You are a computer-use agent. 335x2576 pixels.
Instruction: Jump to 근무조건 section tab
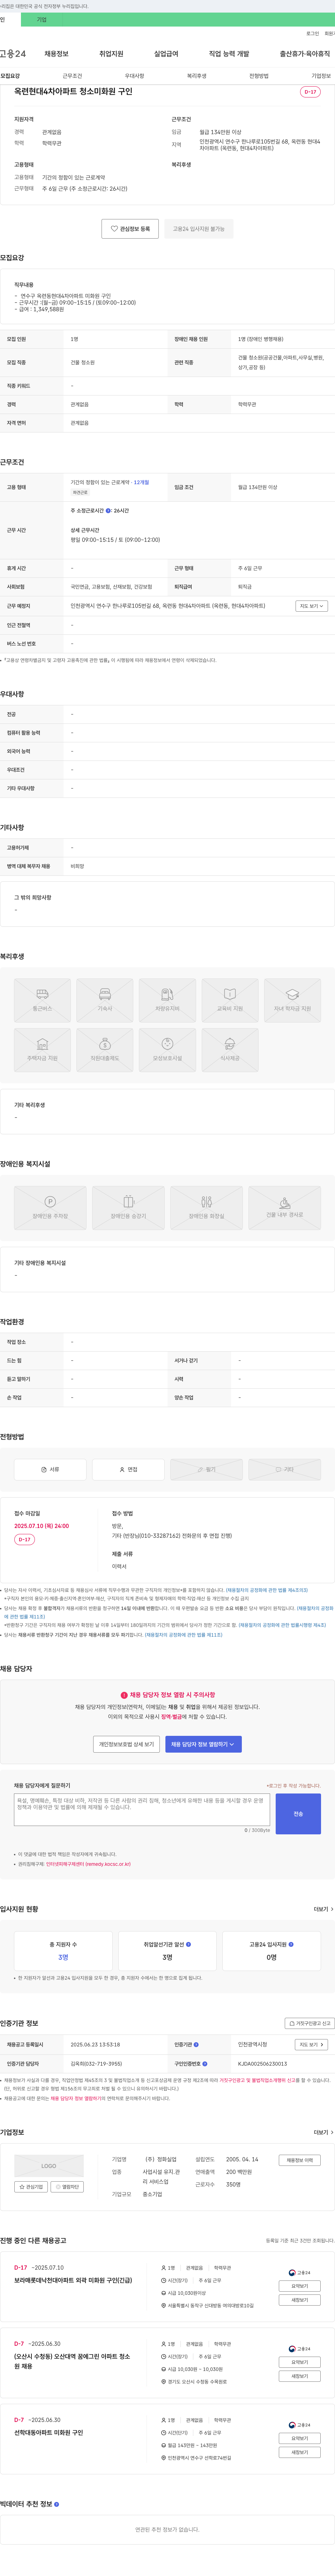click(x=72, y=76)
